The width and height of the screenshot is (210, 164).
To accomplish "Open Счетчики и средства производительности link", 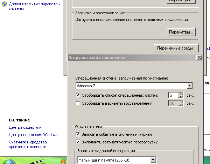I will click(x=28, y=144).
